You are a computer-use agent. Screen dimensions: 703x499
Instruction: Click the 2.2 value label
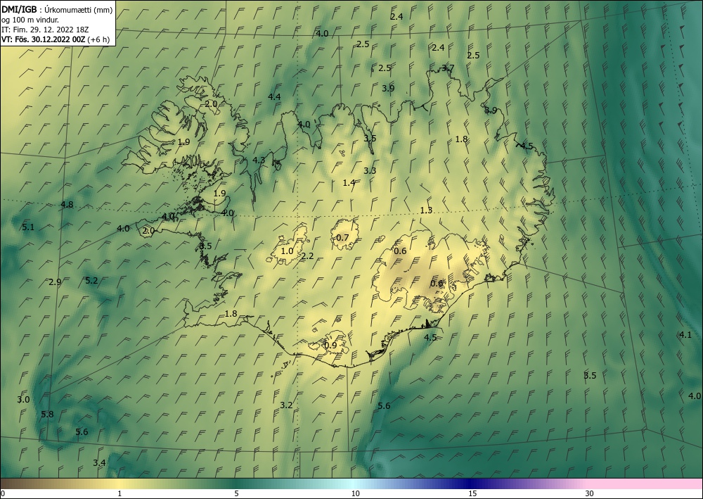(x=308, y=256)
